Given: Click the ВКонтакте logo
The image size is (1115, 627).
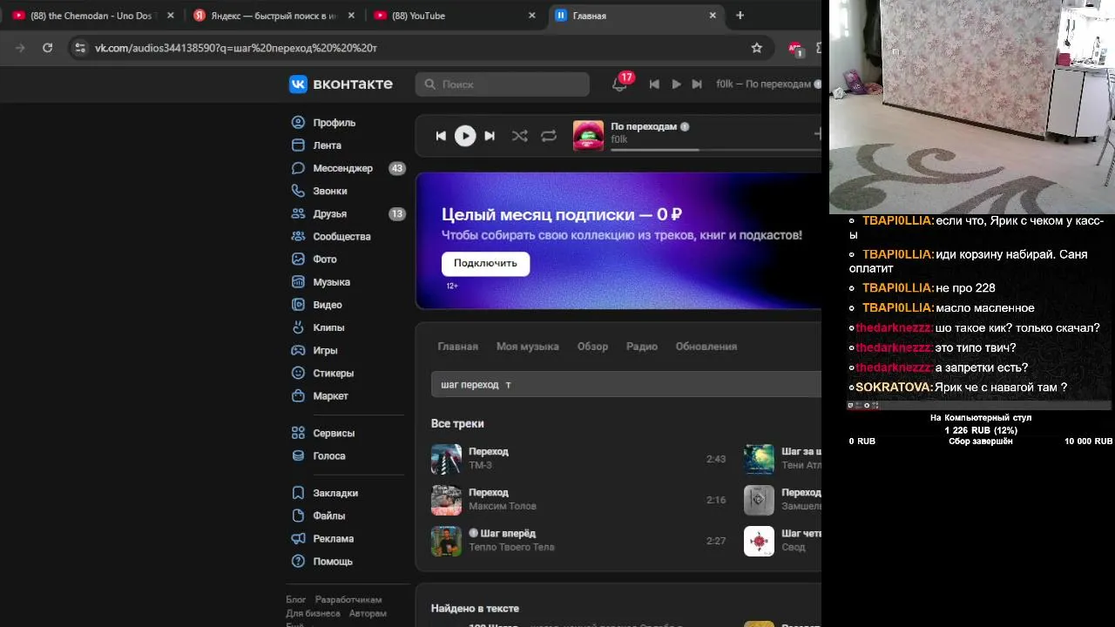Looking at the screenshot, I should (x=341, y=84).
